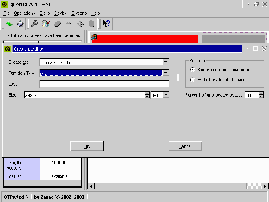Open the Disks menu
The image size is (269, 202).
[x=45, y=13]
